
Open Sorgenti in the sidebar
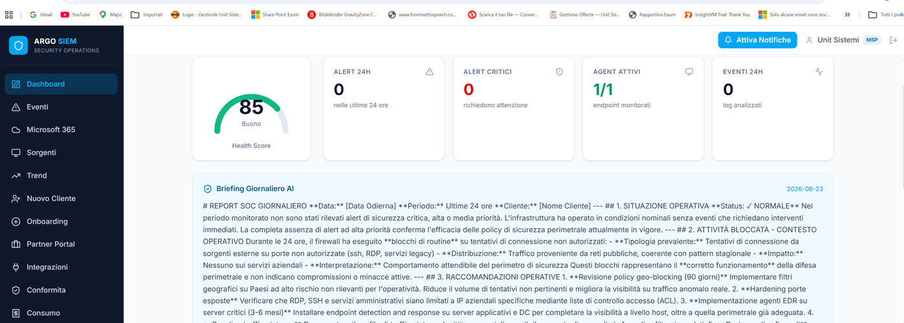(x=61, y=152)
